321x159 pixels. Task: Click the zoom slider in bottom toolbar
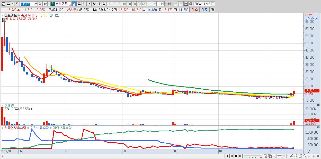pos(253,156)
